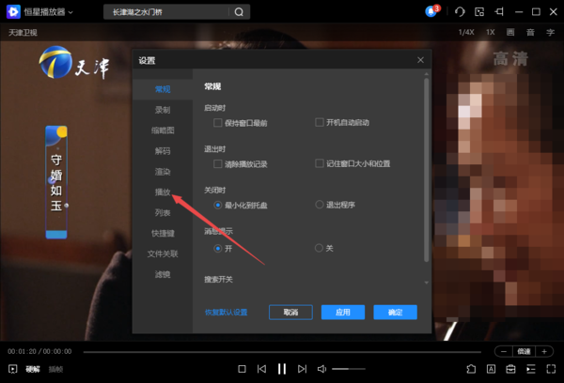Image resolution: width=564 pixels, height=383 pixels.
Task: Go to the previous video
Action: pos(261,369)
